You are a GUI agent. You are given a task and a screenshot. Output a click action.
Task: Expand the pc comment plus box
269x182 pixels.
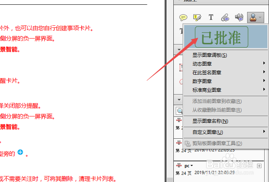pos(259,166)
